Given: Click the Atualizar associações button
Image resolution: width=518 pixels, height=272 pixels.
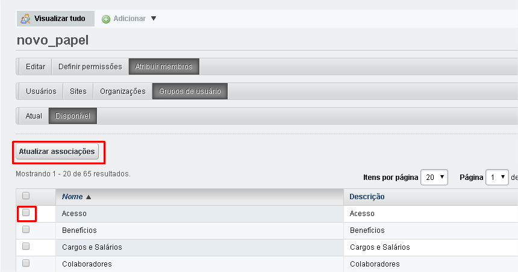Looking at the screenshot, I should [57, 152].
